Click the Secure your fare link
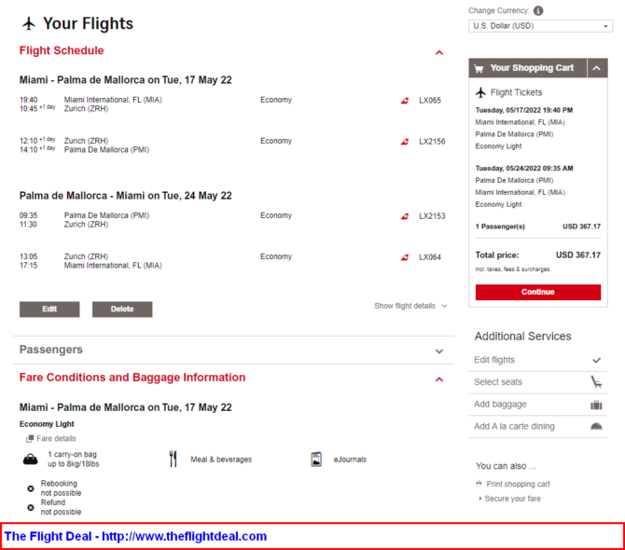 512,499
